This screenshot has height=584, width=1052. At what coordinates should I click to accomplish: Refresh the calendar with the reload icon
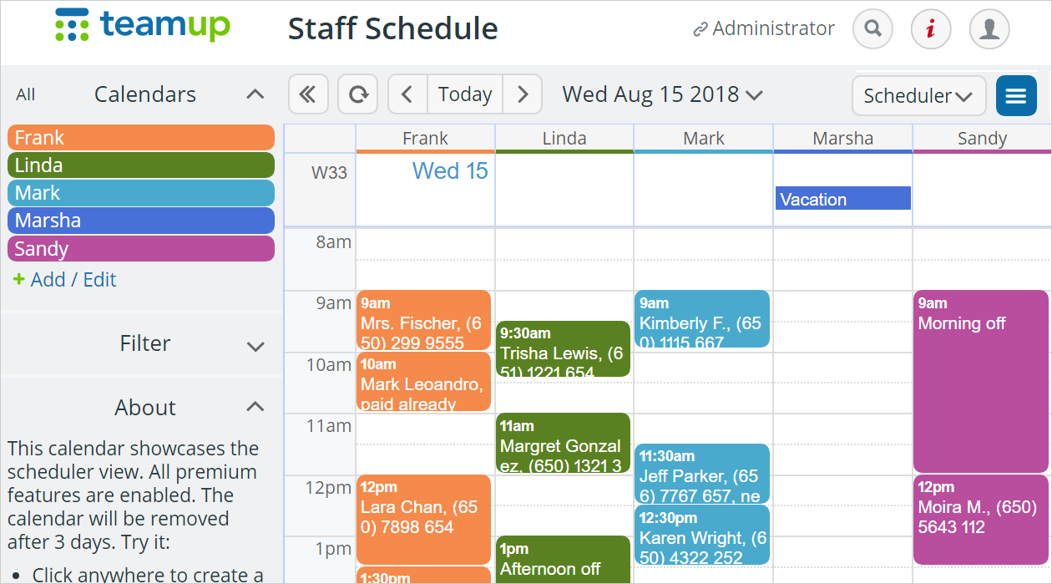pyautogui.click(x=358, y=94)
